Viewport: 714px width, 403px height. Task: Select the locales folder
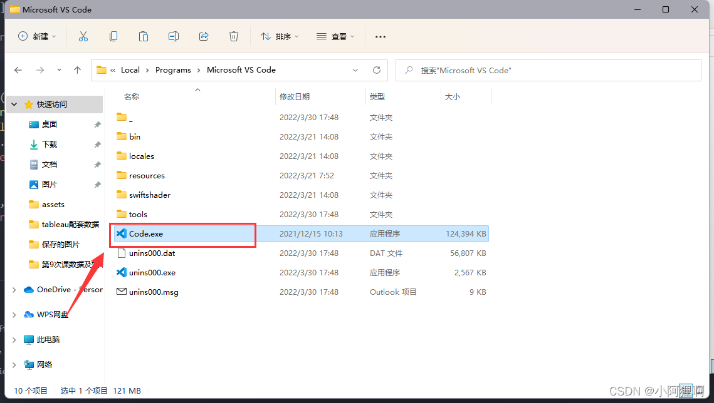tap(301, 156)
